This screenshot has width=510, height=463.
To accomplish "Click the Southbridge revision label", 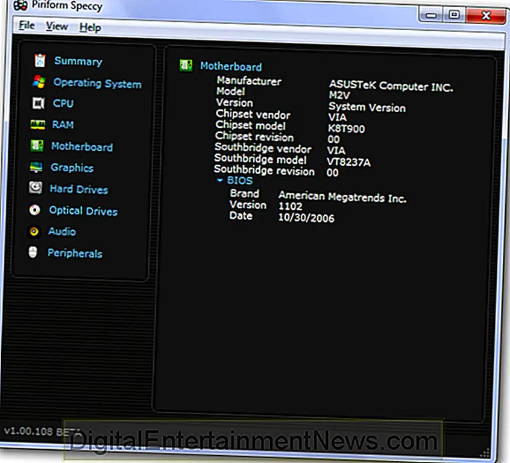I will (x=264, y=170).
